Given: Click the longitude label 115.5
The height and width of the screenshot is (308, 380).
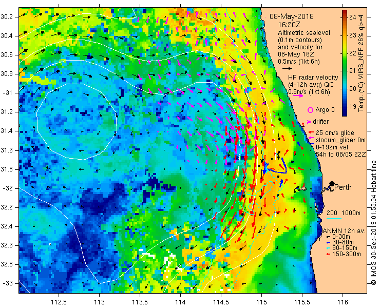Looking at the screenshot, I should (x=302, y=302).
